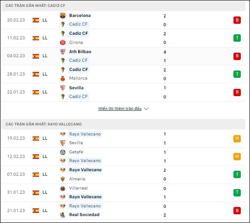Expand 'Hiển thị thêm trận đấu' chevron arrow
Viewport: 250px width, 223px height.
[146, 109]
